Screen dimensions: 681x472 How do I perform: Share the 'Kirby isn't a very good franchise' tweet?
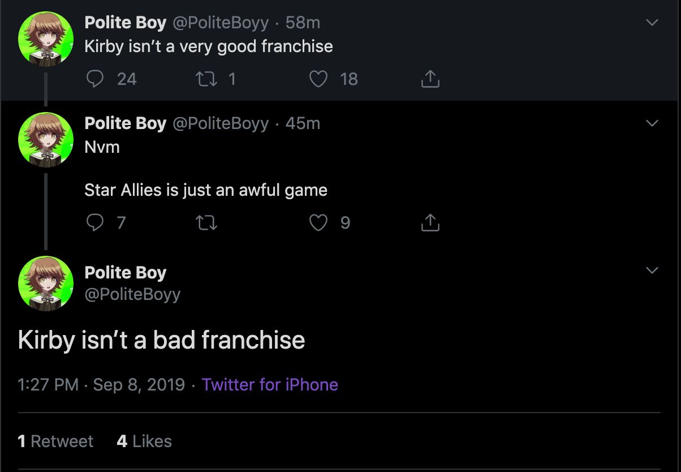430,79
